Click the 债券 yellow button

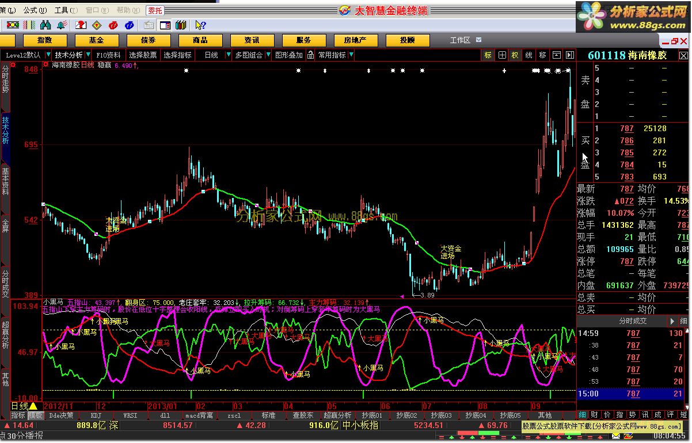(x=149, y=40)
